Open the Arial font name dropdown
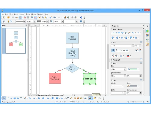Image resolution: width=151 pixels, height=113 pixels. click(133, 46)
